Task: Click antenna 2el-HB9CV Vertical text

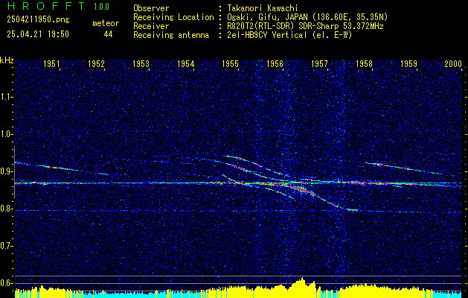Action: click(289, 35)
